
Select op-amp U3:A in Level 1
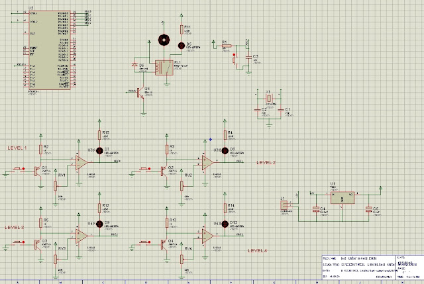coord(81,163)
